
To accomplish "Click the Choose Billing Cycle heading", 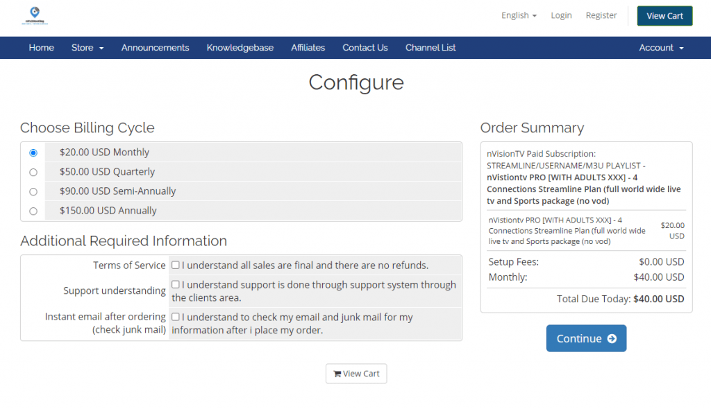I will pyautogui.click(x=87, y=128).
